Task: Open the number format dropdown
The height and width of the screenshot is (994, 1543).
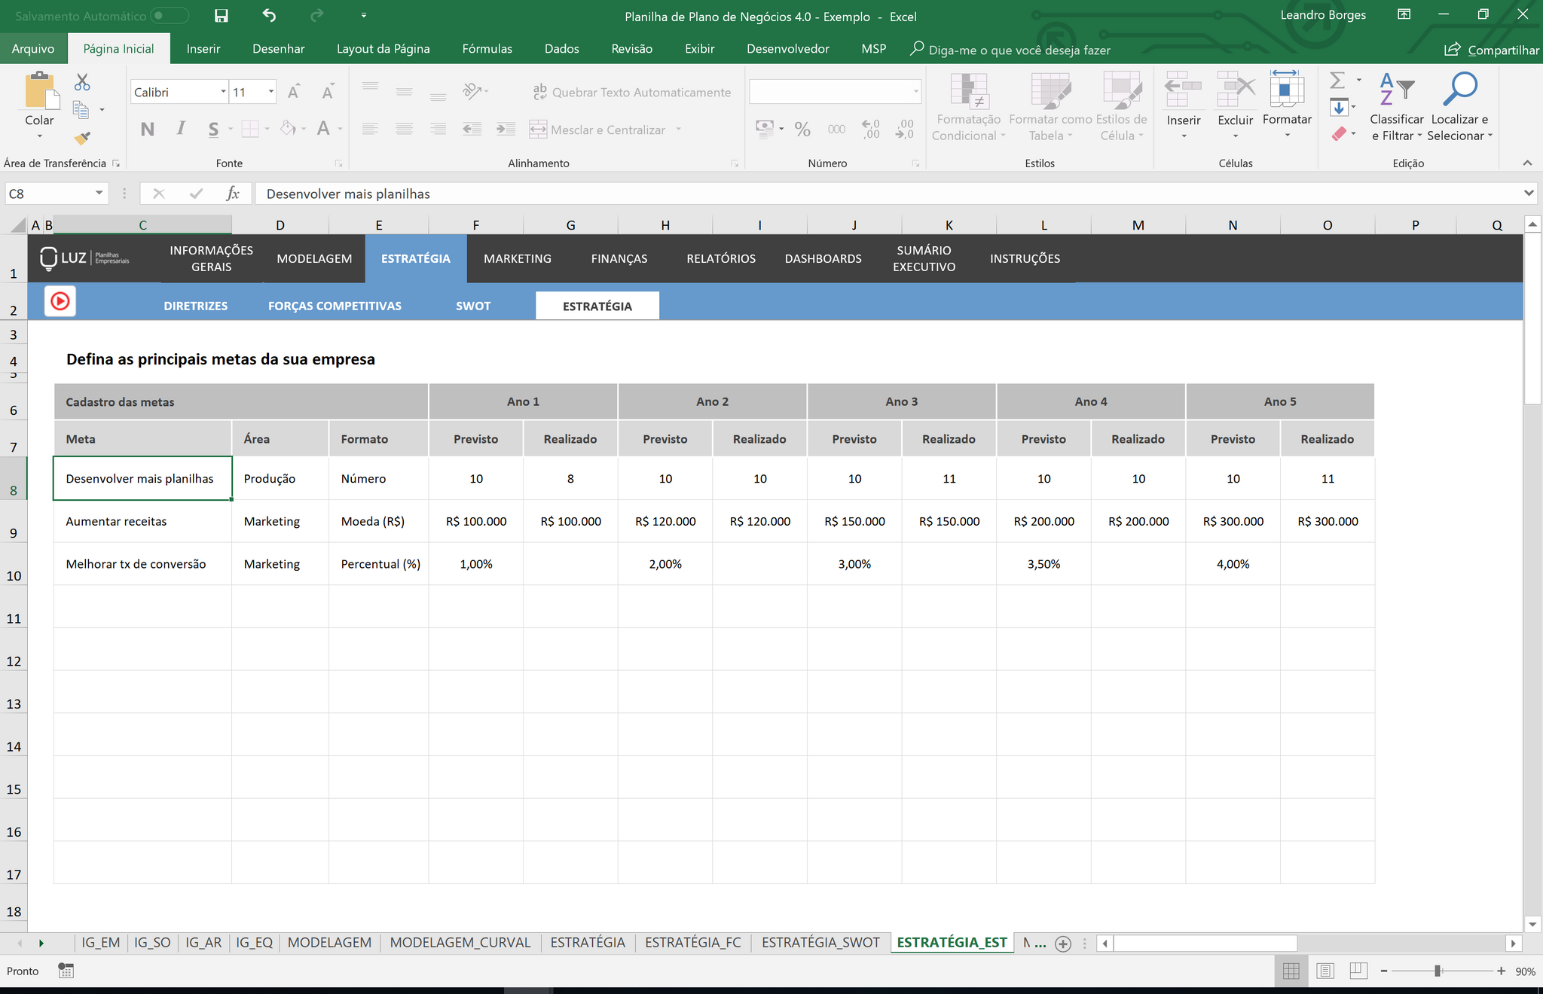Action: pos(916,92)
